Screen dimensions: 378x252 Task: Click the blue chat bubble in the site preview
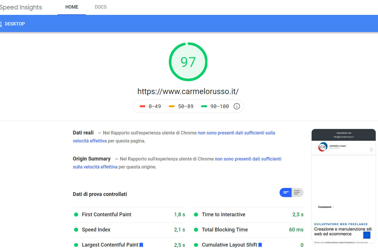pos(367,235)
